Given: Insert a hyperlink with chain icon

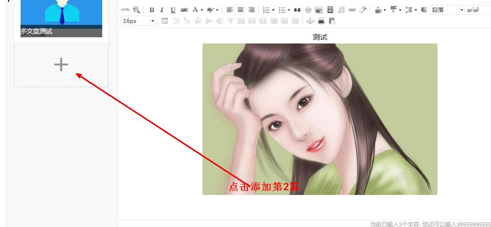Looking at the screenshot, I should [352, 10].
